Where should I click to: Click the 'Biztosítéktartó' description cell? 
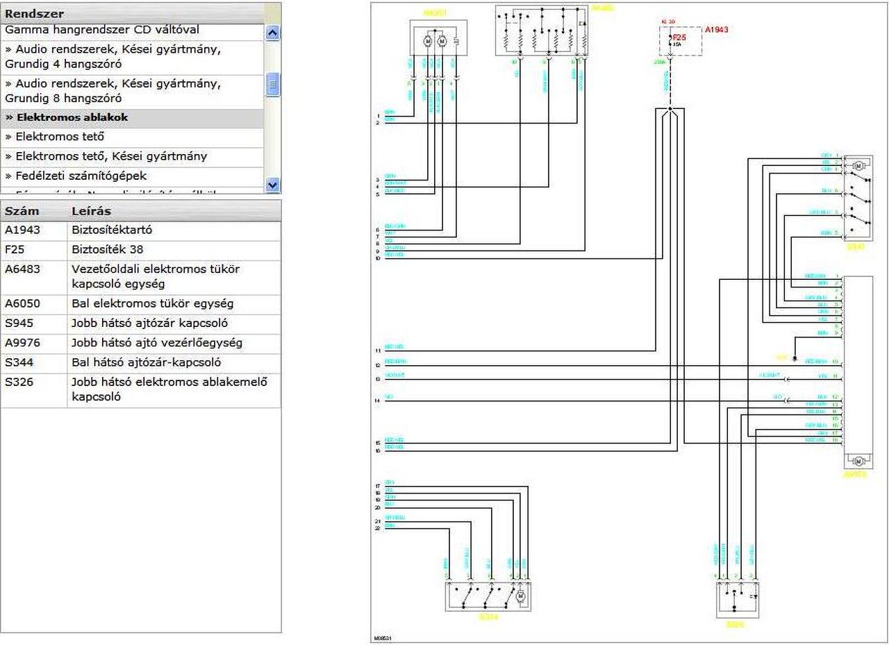pyautogui.click(x=174, y=230)
